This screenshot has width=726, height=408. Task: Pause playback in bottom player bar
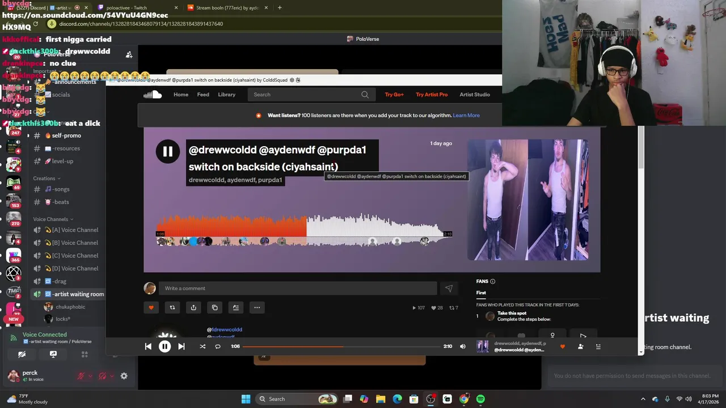[x=164, y=346]
